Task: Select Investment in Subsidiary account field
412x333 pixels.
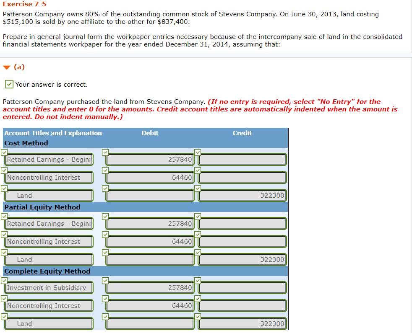Action: point(49,288)
